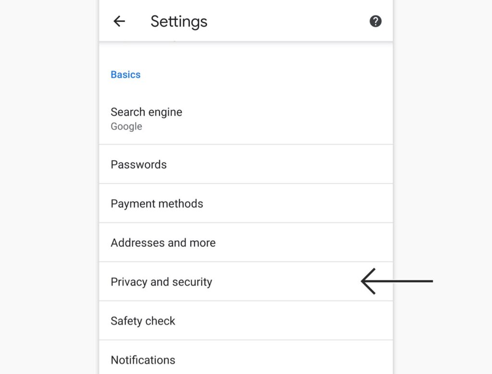
Task: Open Notifications settings
Action: click(143, 360)
